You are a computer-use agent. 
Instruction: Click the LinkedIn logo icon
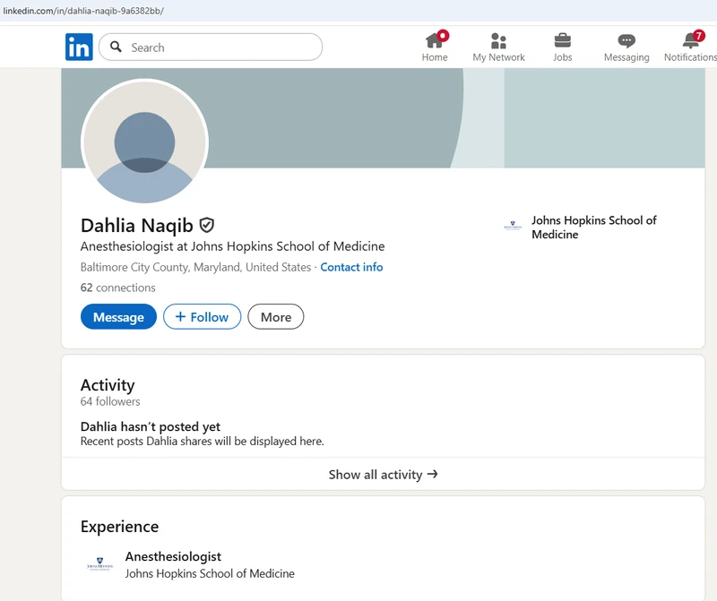pos(79,47)
